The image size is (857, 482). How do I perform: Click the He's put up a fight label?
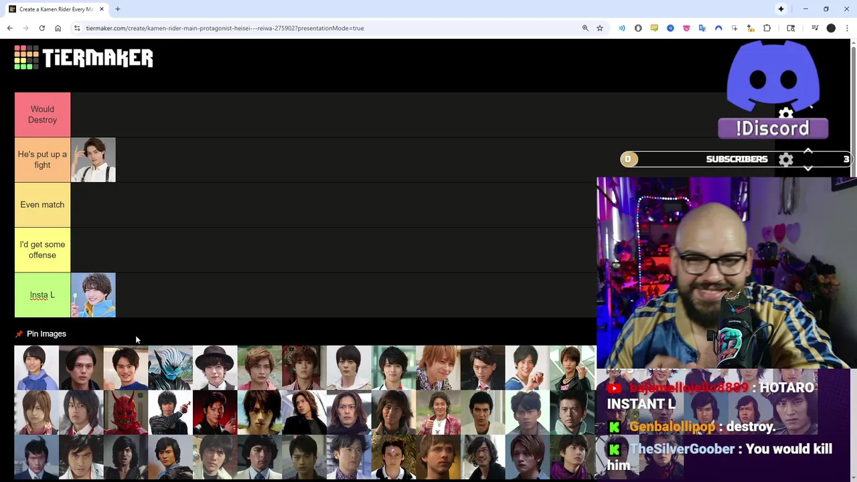42,159
